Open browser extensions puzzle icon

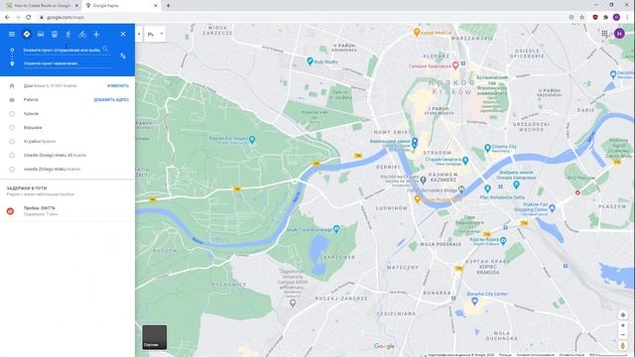(x=605, y=18)
